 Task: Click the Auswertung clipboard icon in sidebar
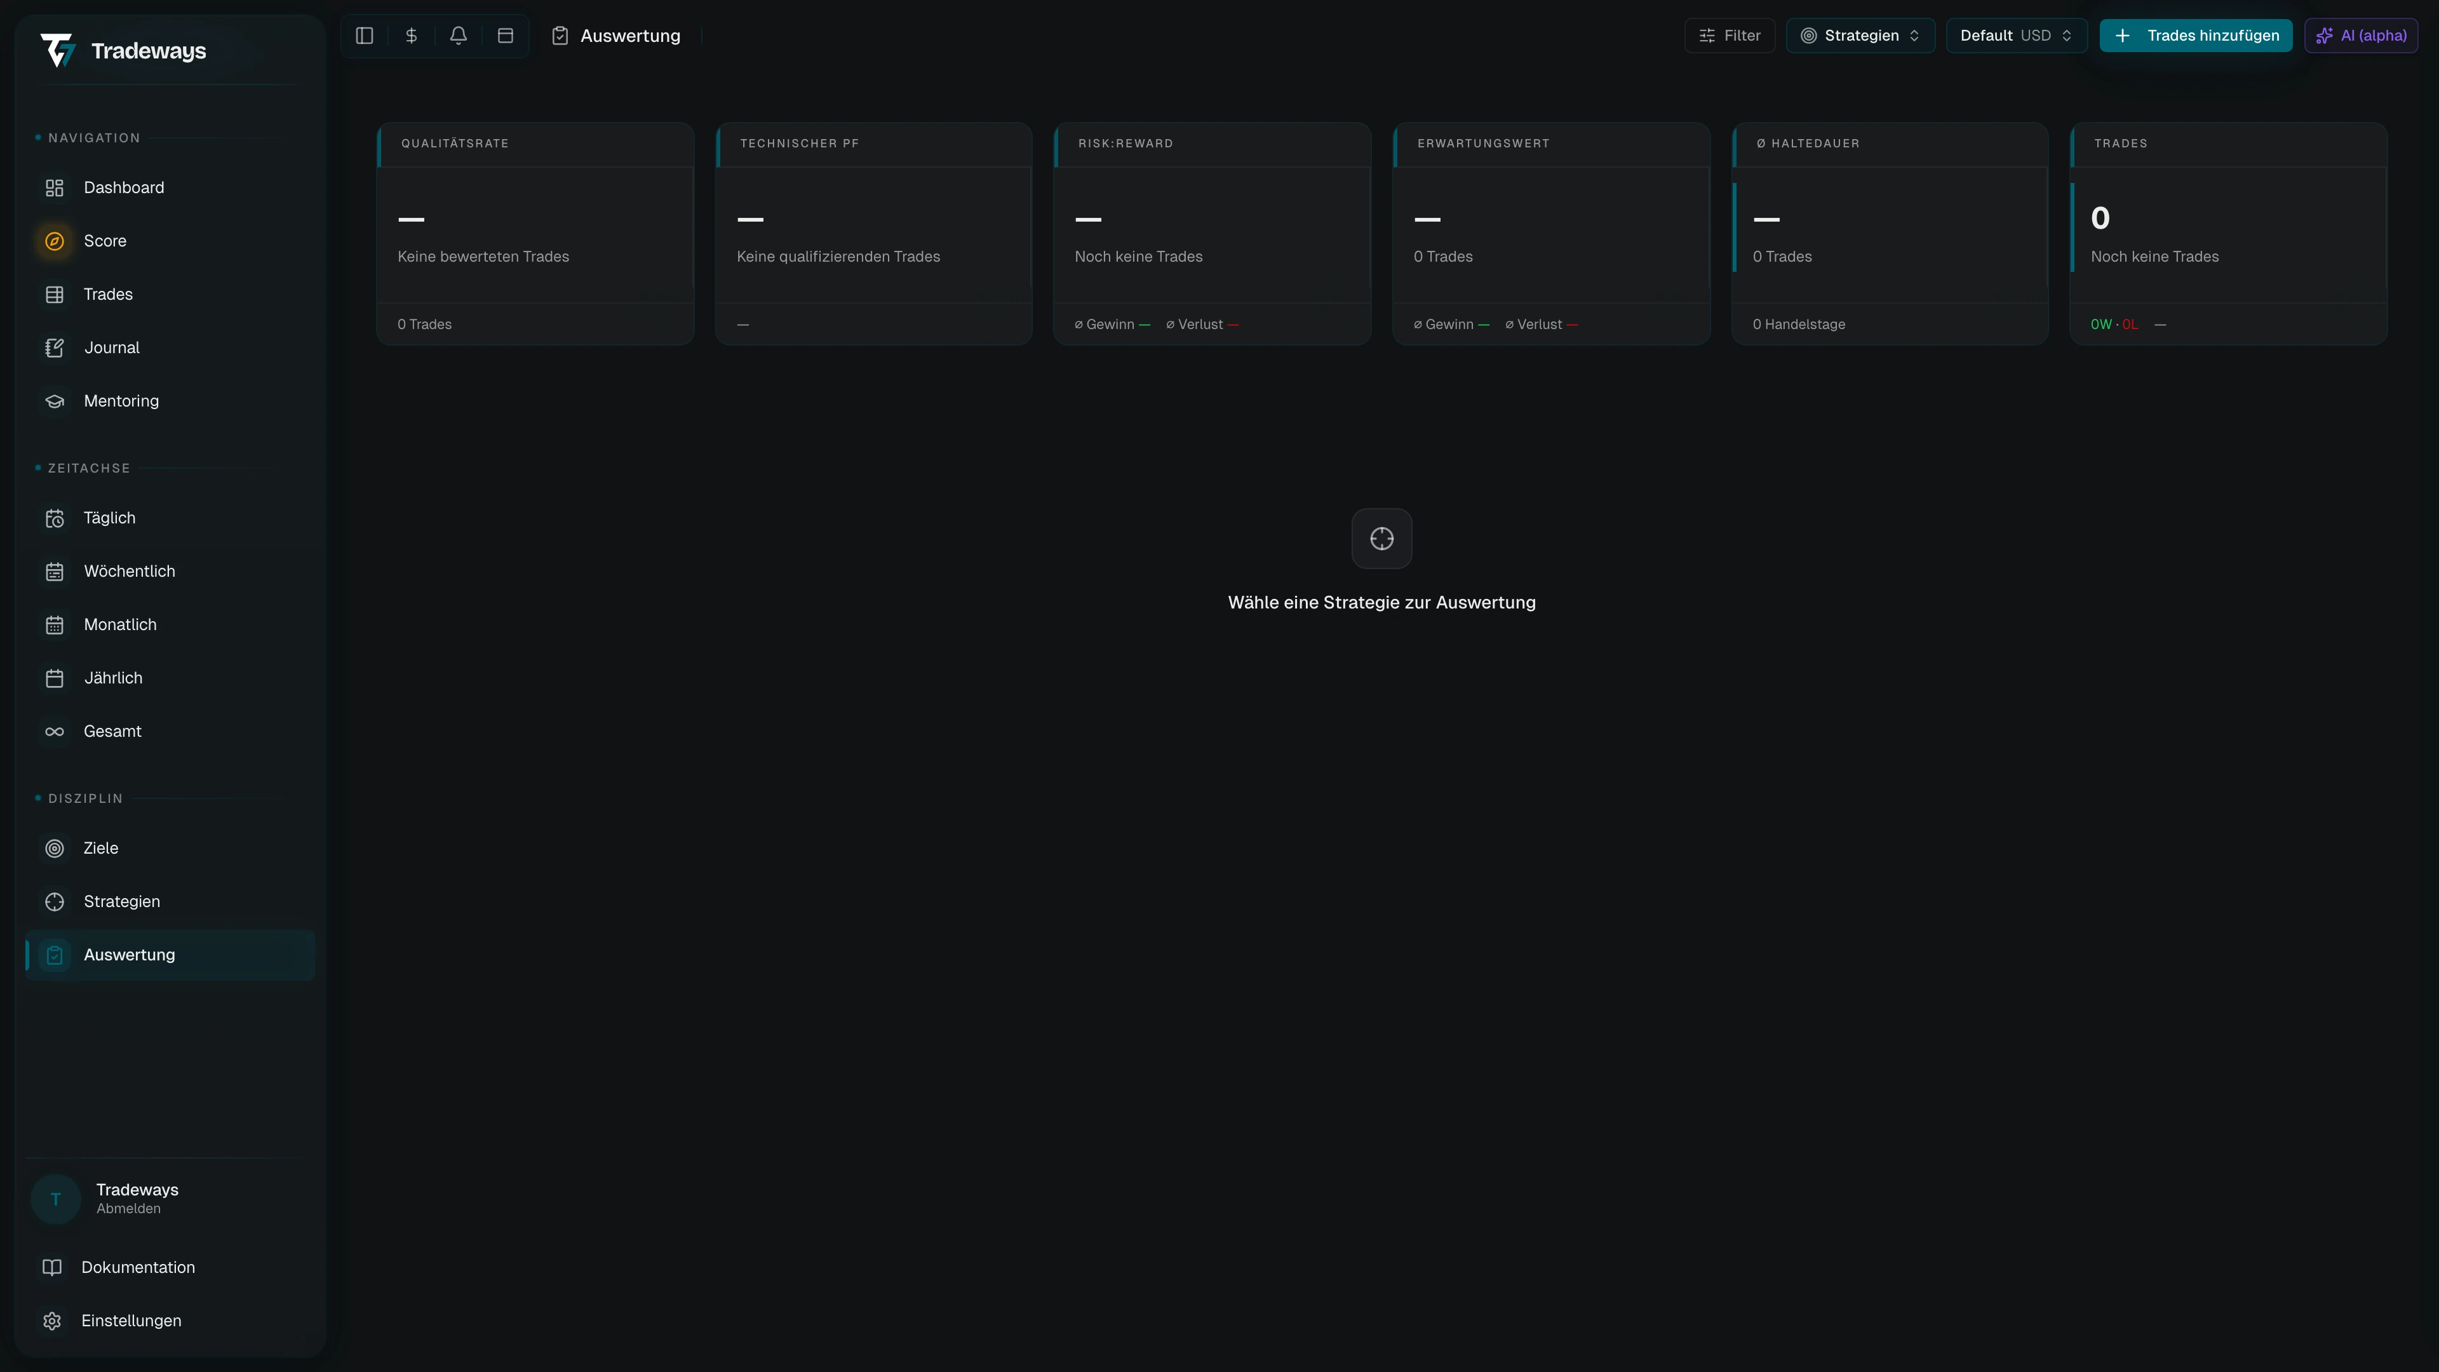click(55, 955)
